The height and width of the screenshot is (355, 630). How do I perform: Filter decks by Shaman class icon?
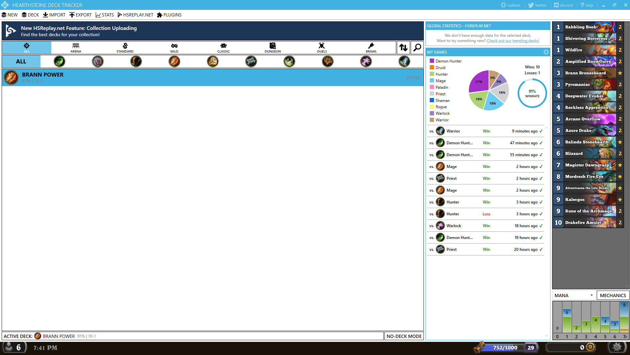pyautogui.click(x=328, y=61)
